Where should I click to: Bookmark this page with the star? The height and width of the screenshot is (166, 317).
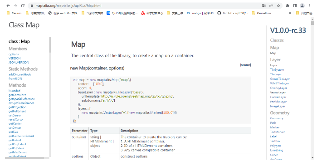point(278,5)
